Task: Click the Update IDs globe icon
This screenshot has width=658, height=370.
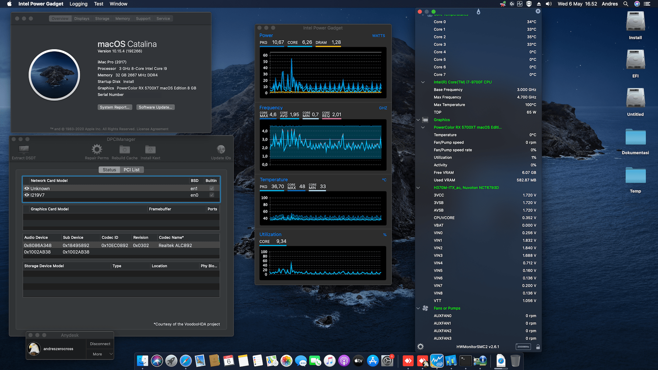Action: tap(221, 149)
